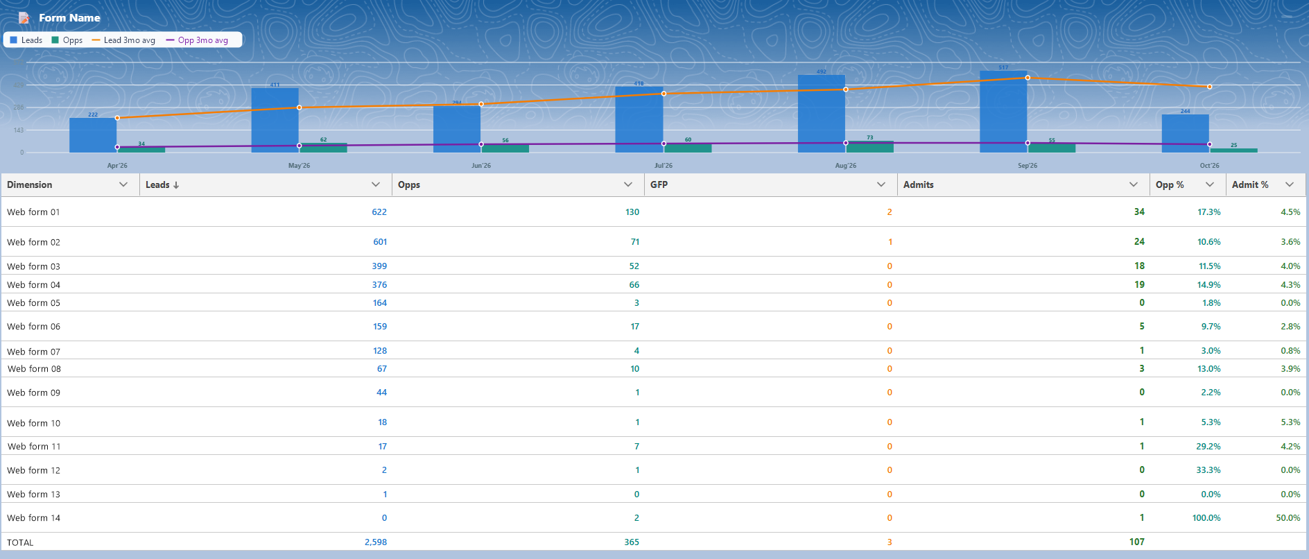The image size is (1309, 559).
Task: Click the Form Name document icon
Action: [x=24, y=18]
